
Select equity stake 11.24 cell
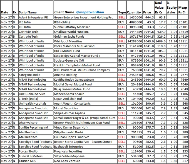pos(172,41)
